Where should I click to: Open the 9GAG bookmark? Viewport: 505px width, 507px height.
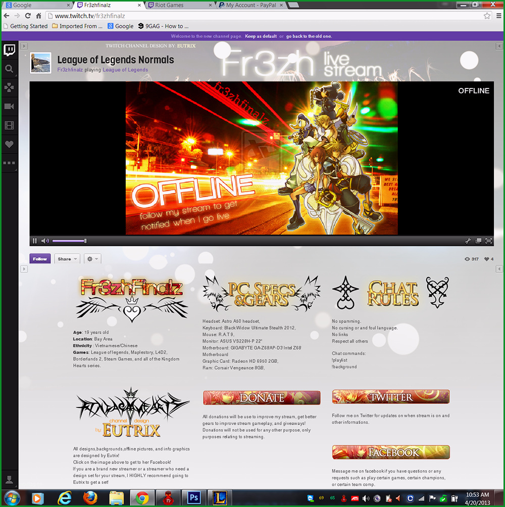point(163,26)
